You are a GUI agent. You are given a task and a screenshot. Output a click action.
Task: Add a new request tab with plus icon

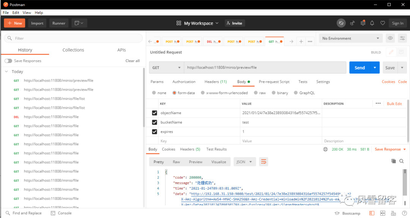pos(301,41)
